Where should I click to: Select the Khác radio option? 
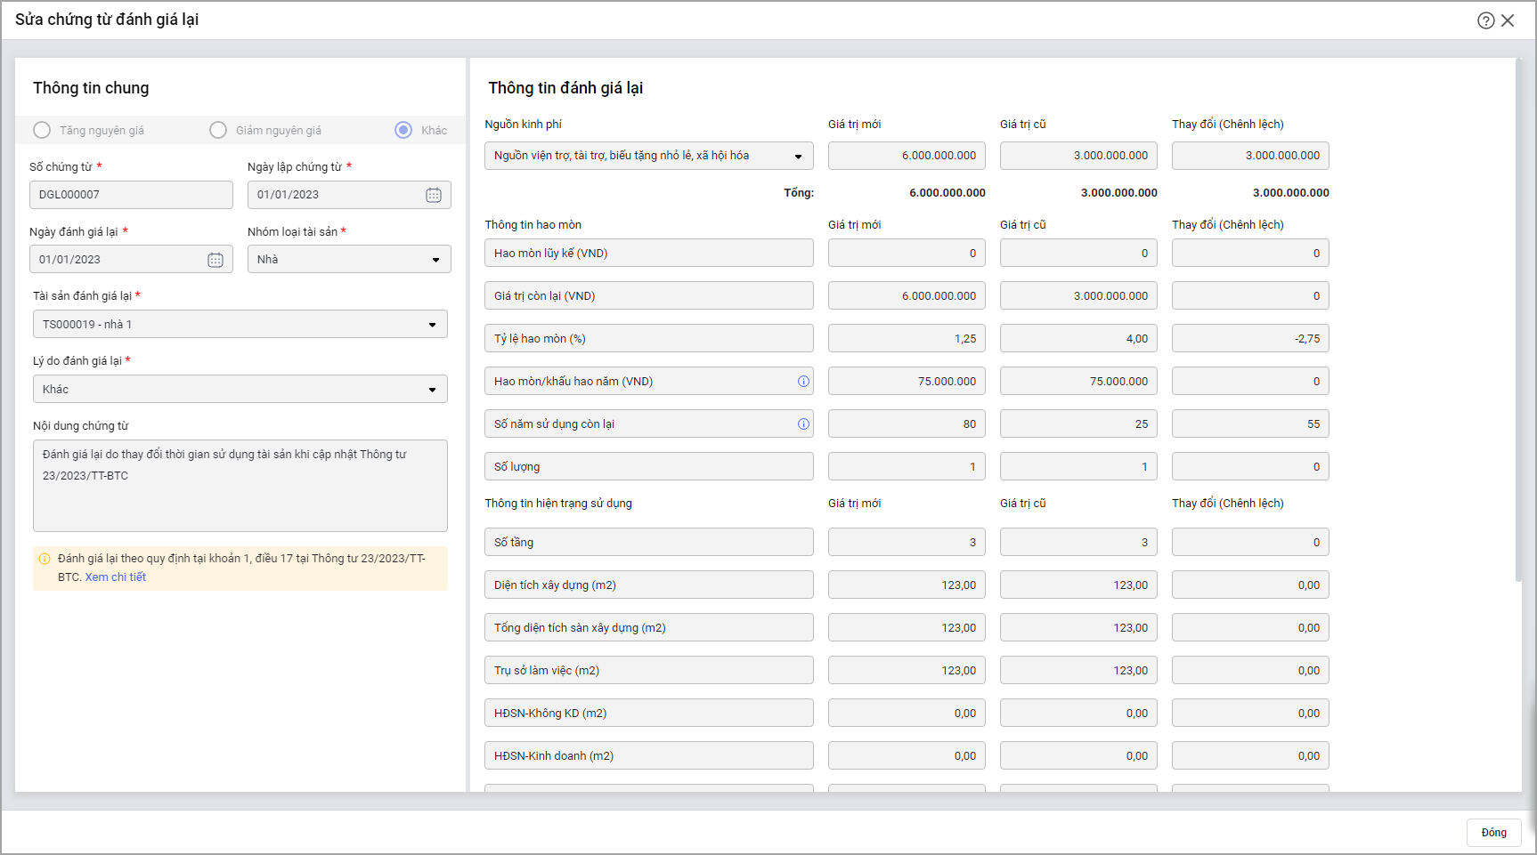[403, 131]
